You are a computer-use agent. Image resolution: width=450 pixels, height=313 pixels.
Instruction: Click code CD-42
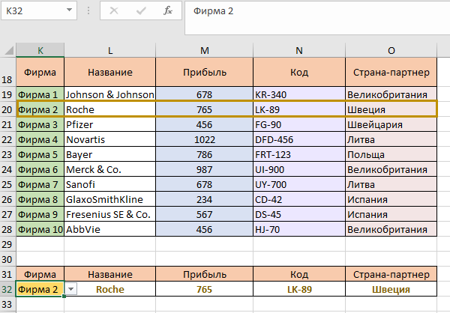pyautogui.click(x=299, y=199)
